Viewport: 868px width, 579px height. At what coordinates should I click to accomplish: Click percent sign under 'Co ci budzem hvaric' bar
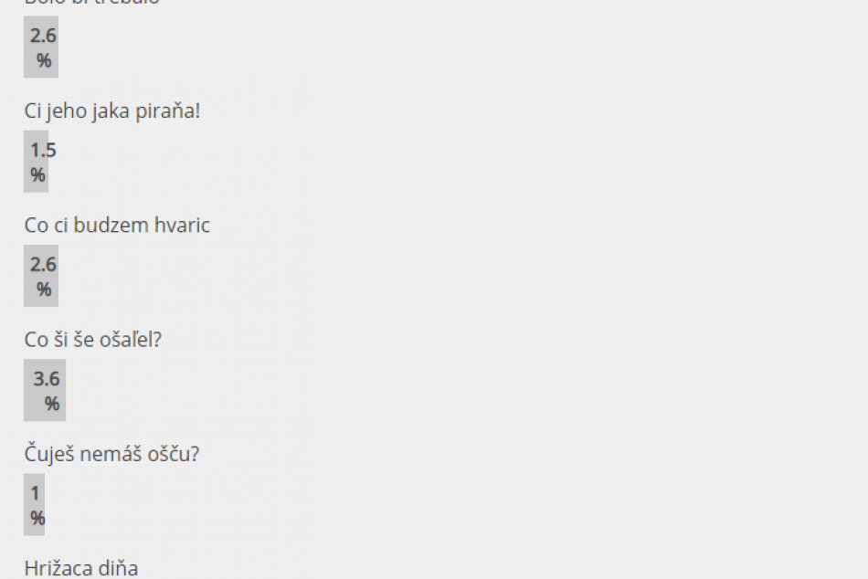pos(44,289)
